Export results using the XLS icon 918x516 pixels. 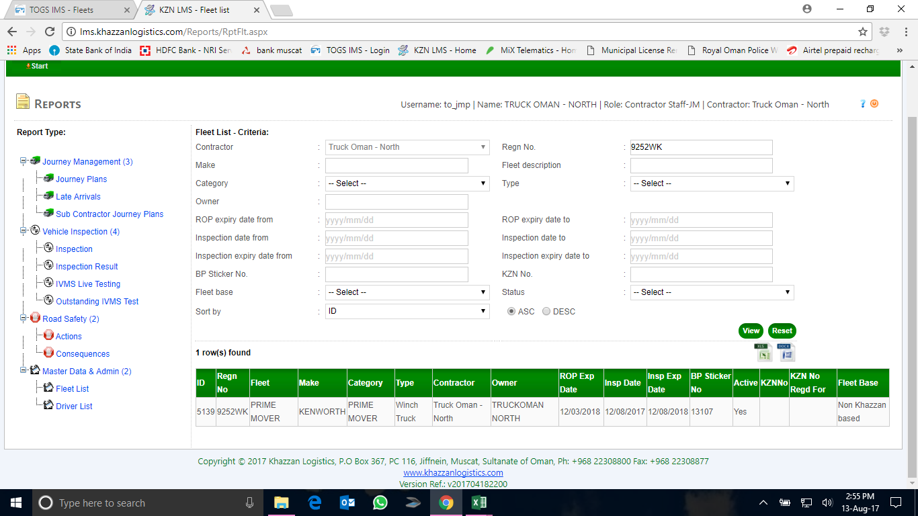point(764,352)
